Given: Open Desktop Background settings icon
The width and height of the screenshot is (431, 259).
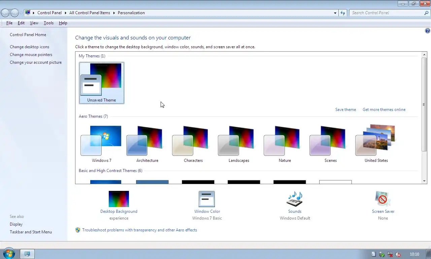Looking at the screenshot, I should [119, 199].
